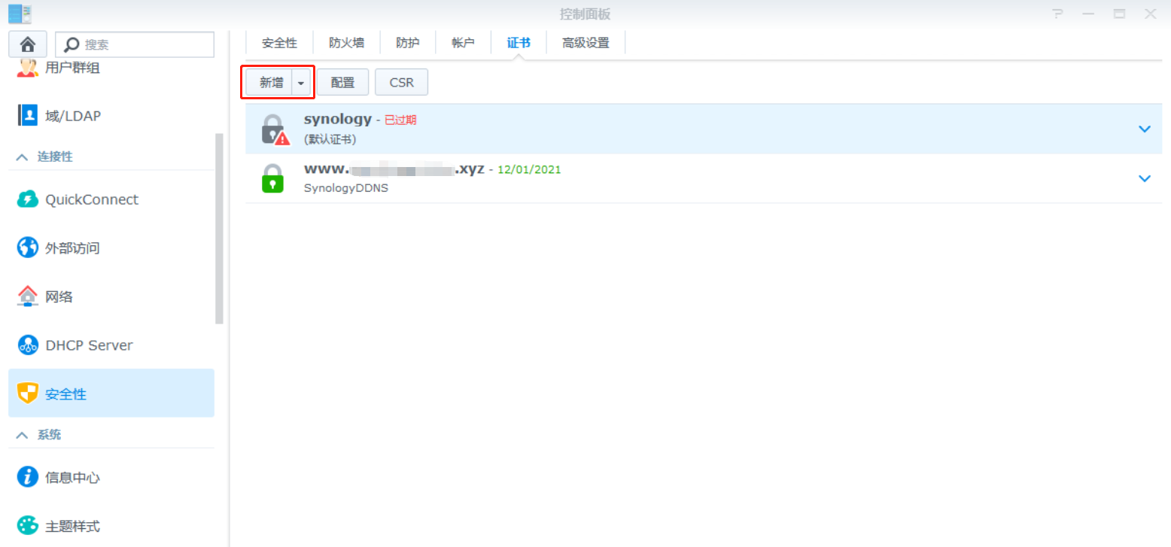Open the 网络 network section

111,296
